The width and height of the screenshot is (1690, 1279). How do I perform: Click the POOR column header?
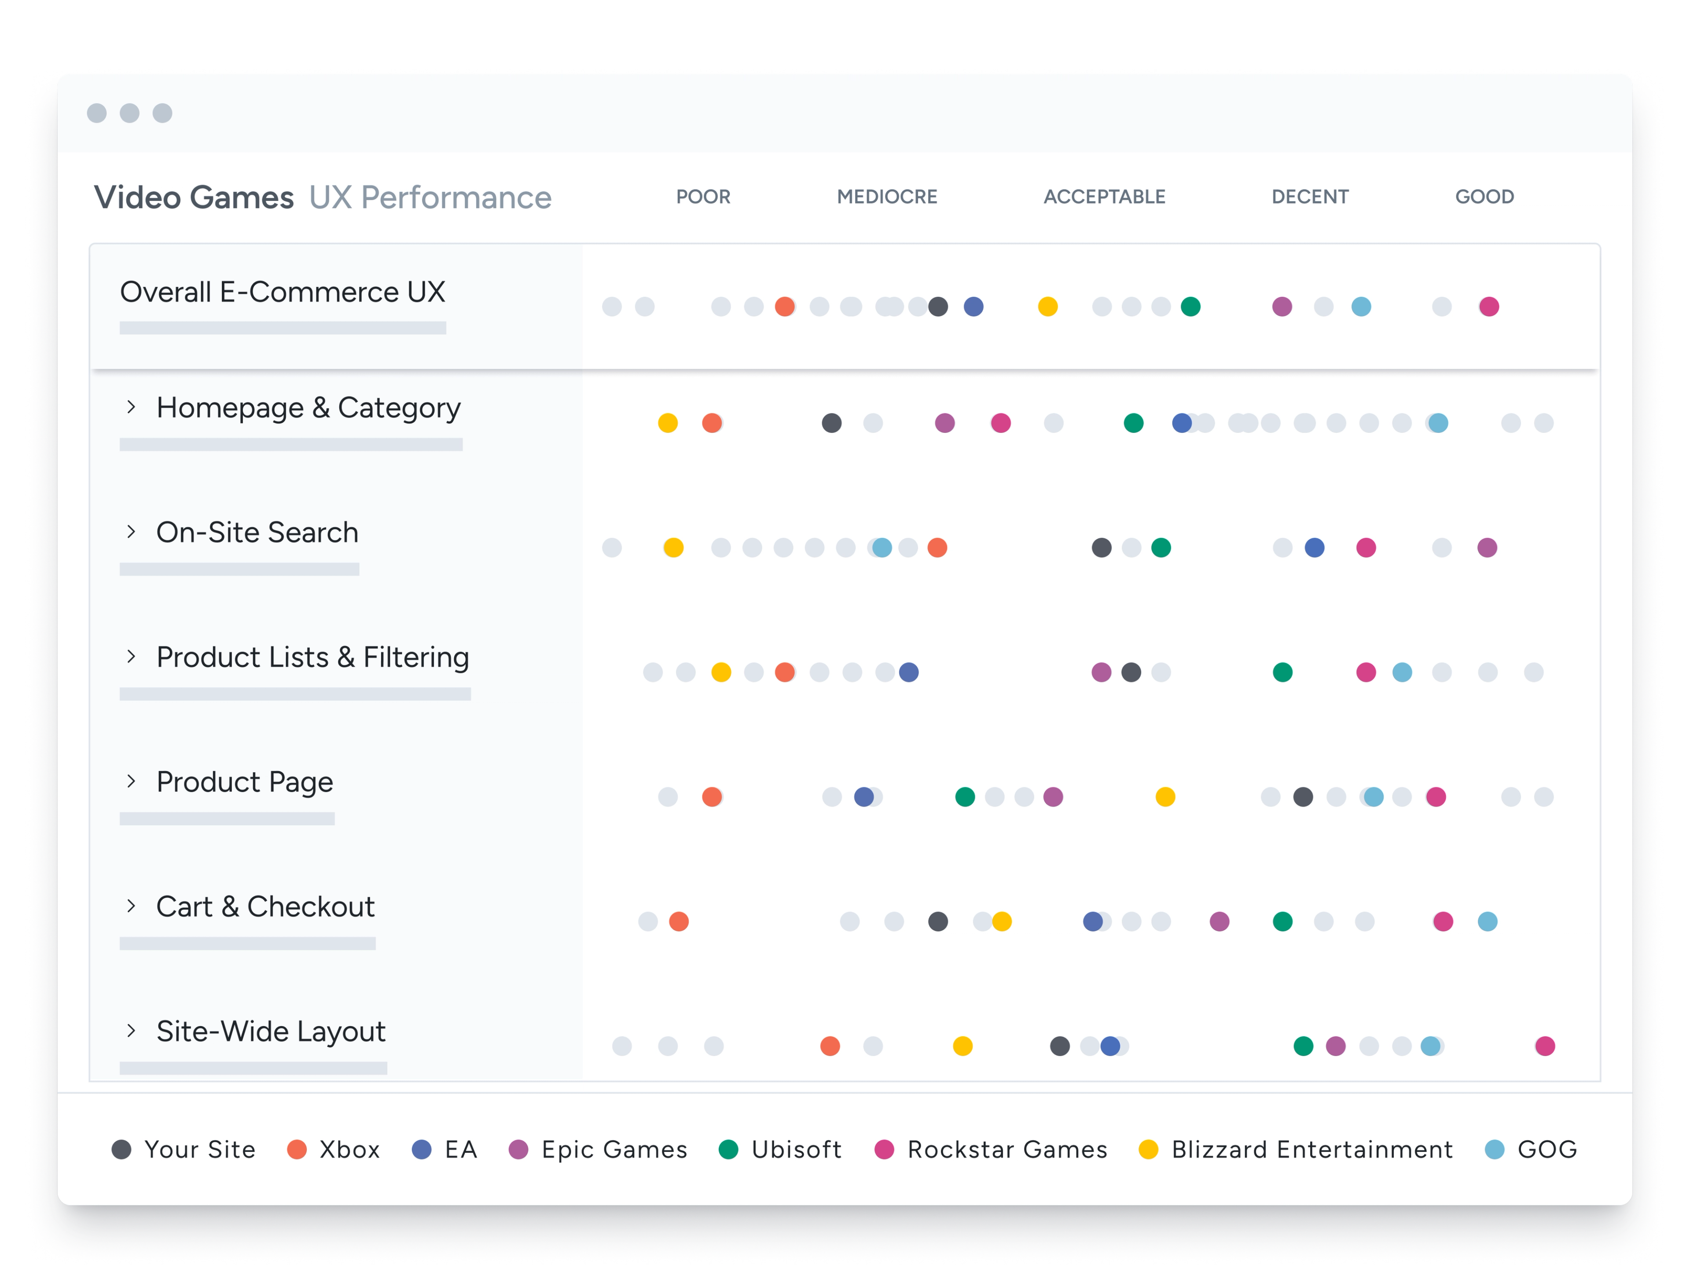(703, 197)
